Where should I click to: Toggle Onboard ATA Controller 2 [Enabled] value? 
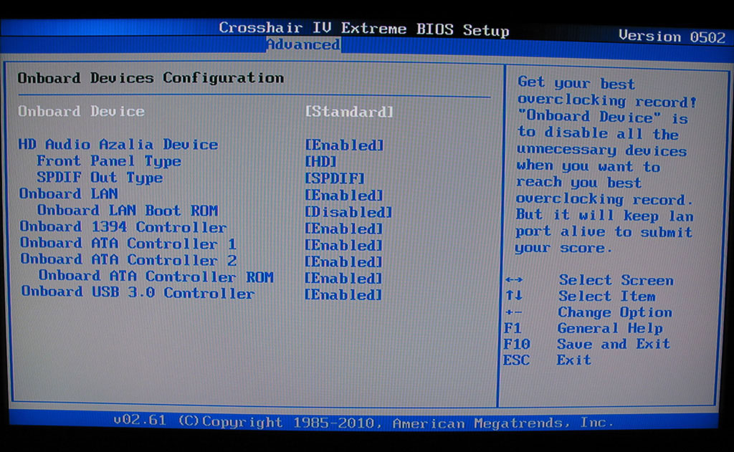pyautogui.click(x=344, y=261)
